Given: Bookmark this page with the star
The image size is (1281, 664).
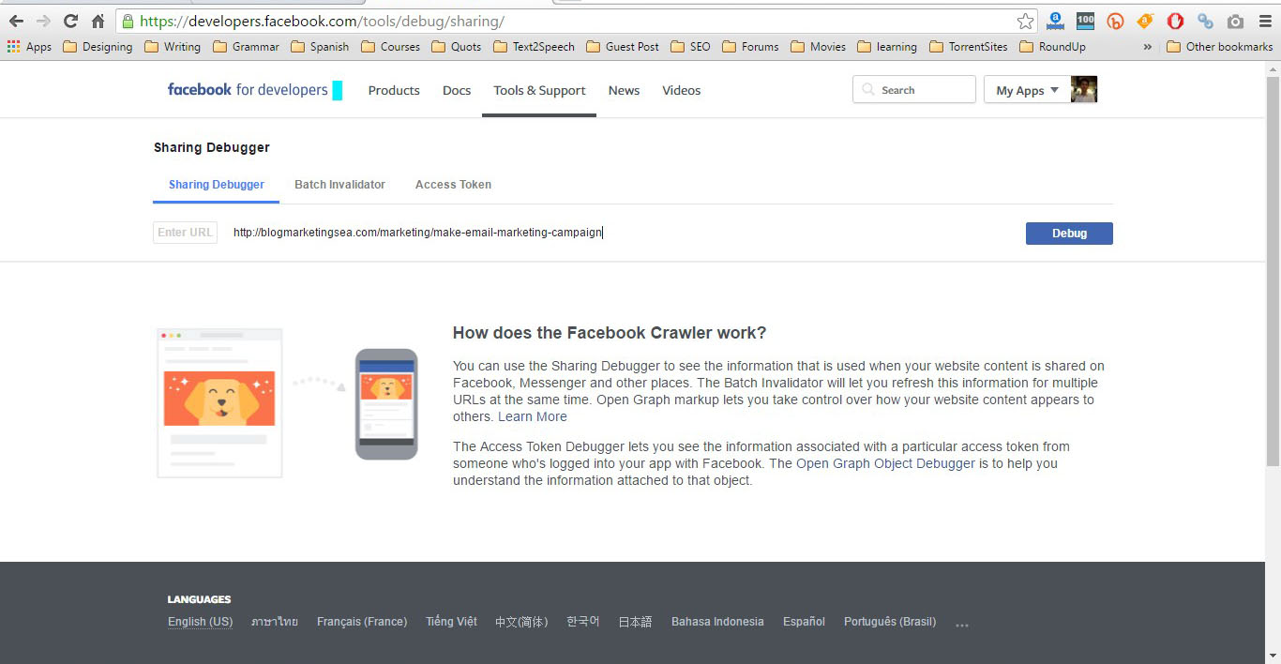Looking at the screenshot, I should point(1025,21).
